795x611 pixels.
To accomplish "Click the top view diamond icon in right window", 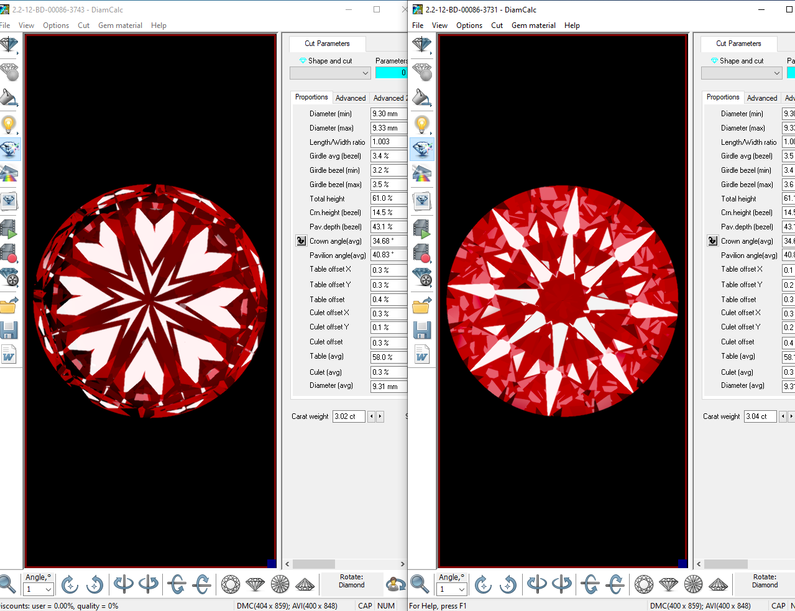I will pos(644,584).
